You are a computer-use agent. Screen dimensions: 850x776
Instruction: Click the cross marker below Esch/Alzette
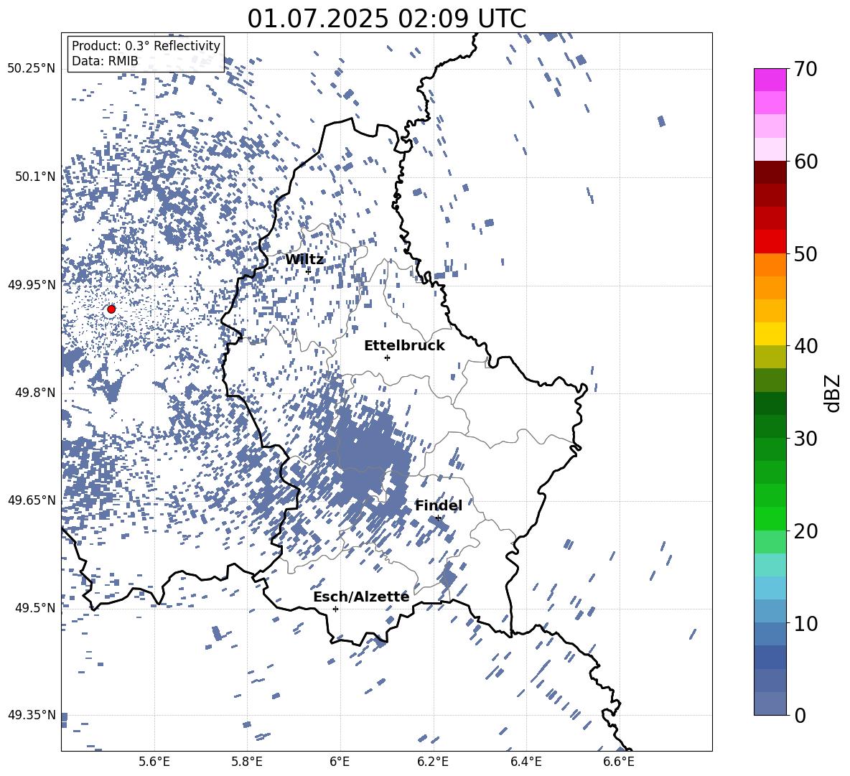coord(335,609)
